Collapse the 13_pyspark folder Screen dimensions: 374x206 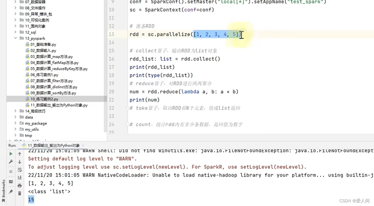click(x=15, y=38)
